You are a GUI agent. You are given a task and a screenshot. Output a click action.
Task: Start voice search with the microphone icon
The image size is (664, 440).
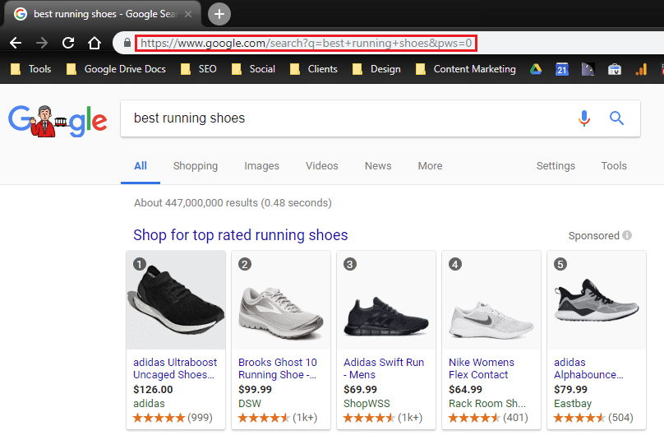[584, 118]
